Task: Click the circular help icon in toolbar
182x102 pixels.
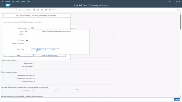Action: pyautogui.click(x=50, y=10)
